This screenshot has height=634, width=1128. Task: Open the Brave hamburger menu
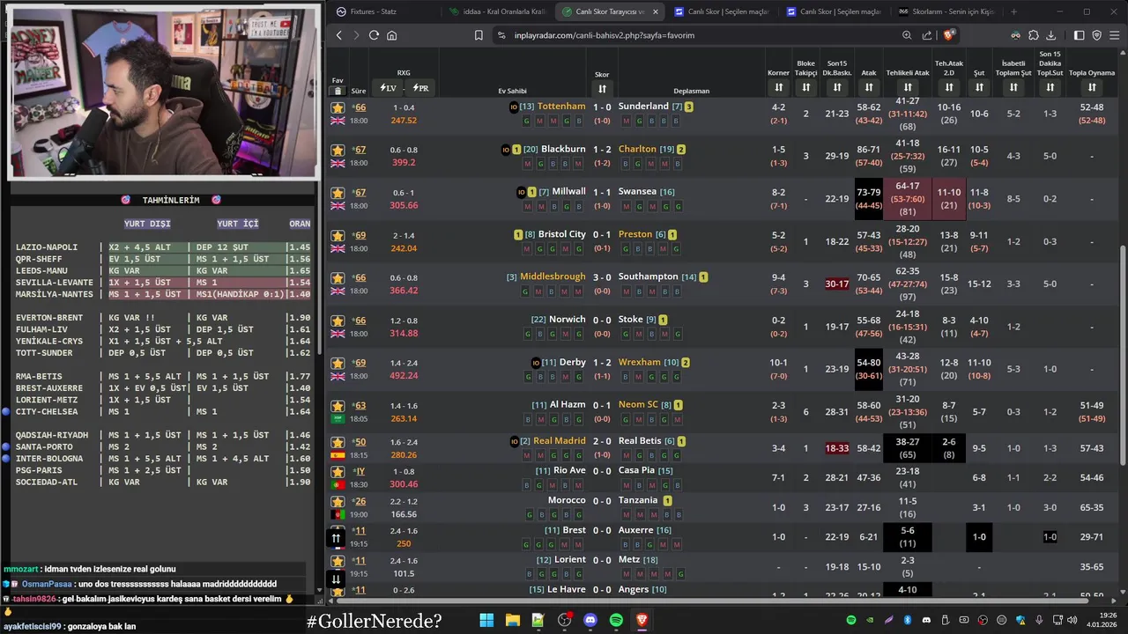[x=1115, y=35]
